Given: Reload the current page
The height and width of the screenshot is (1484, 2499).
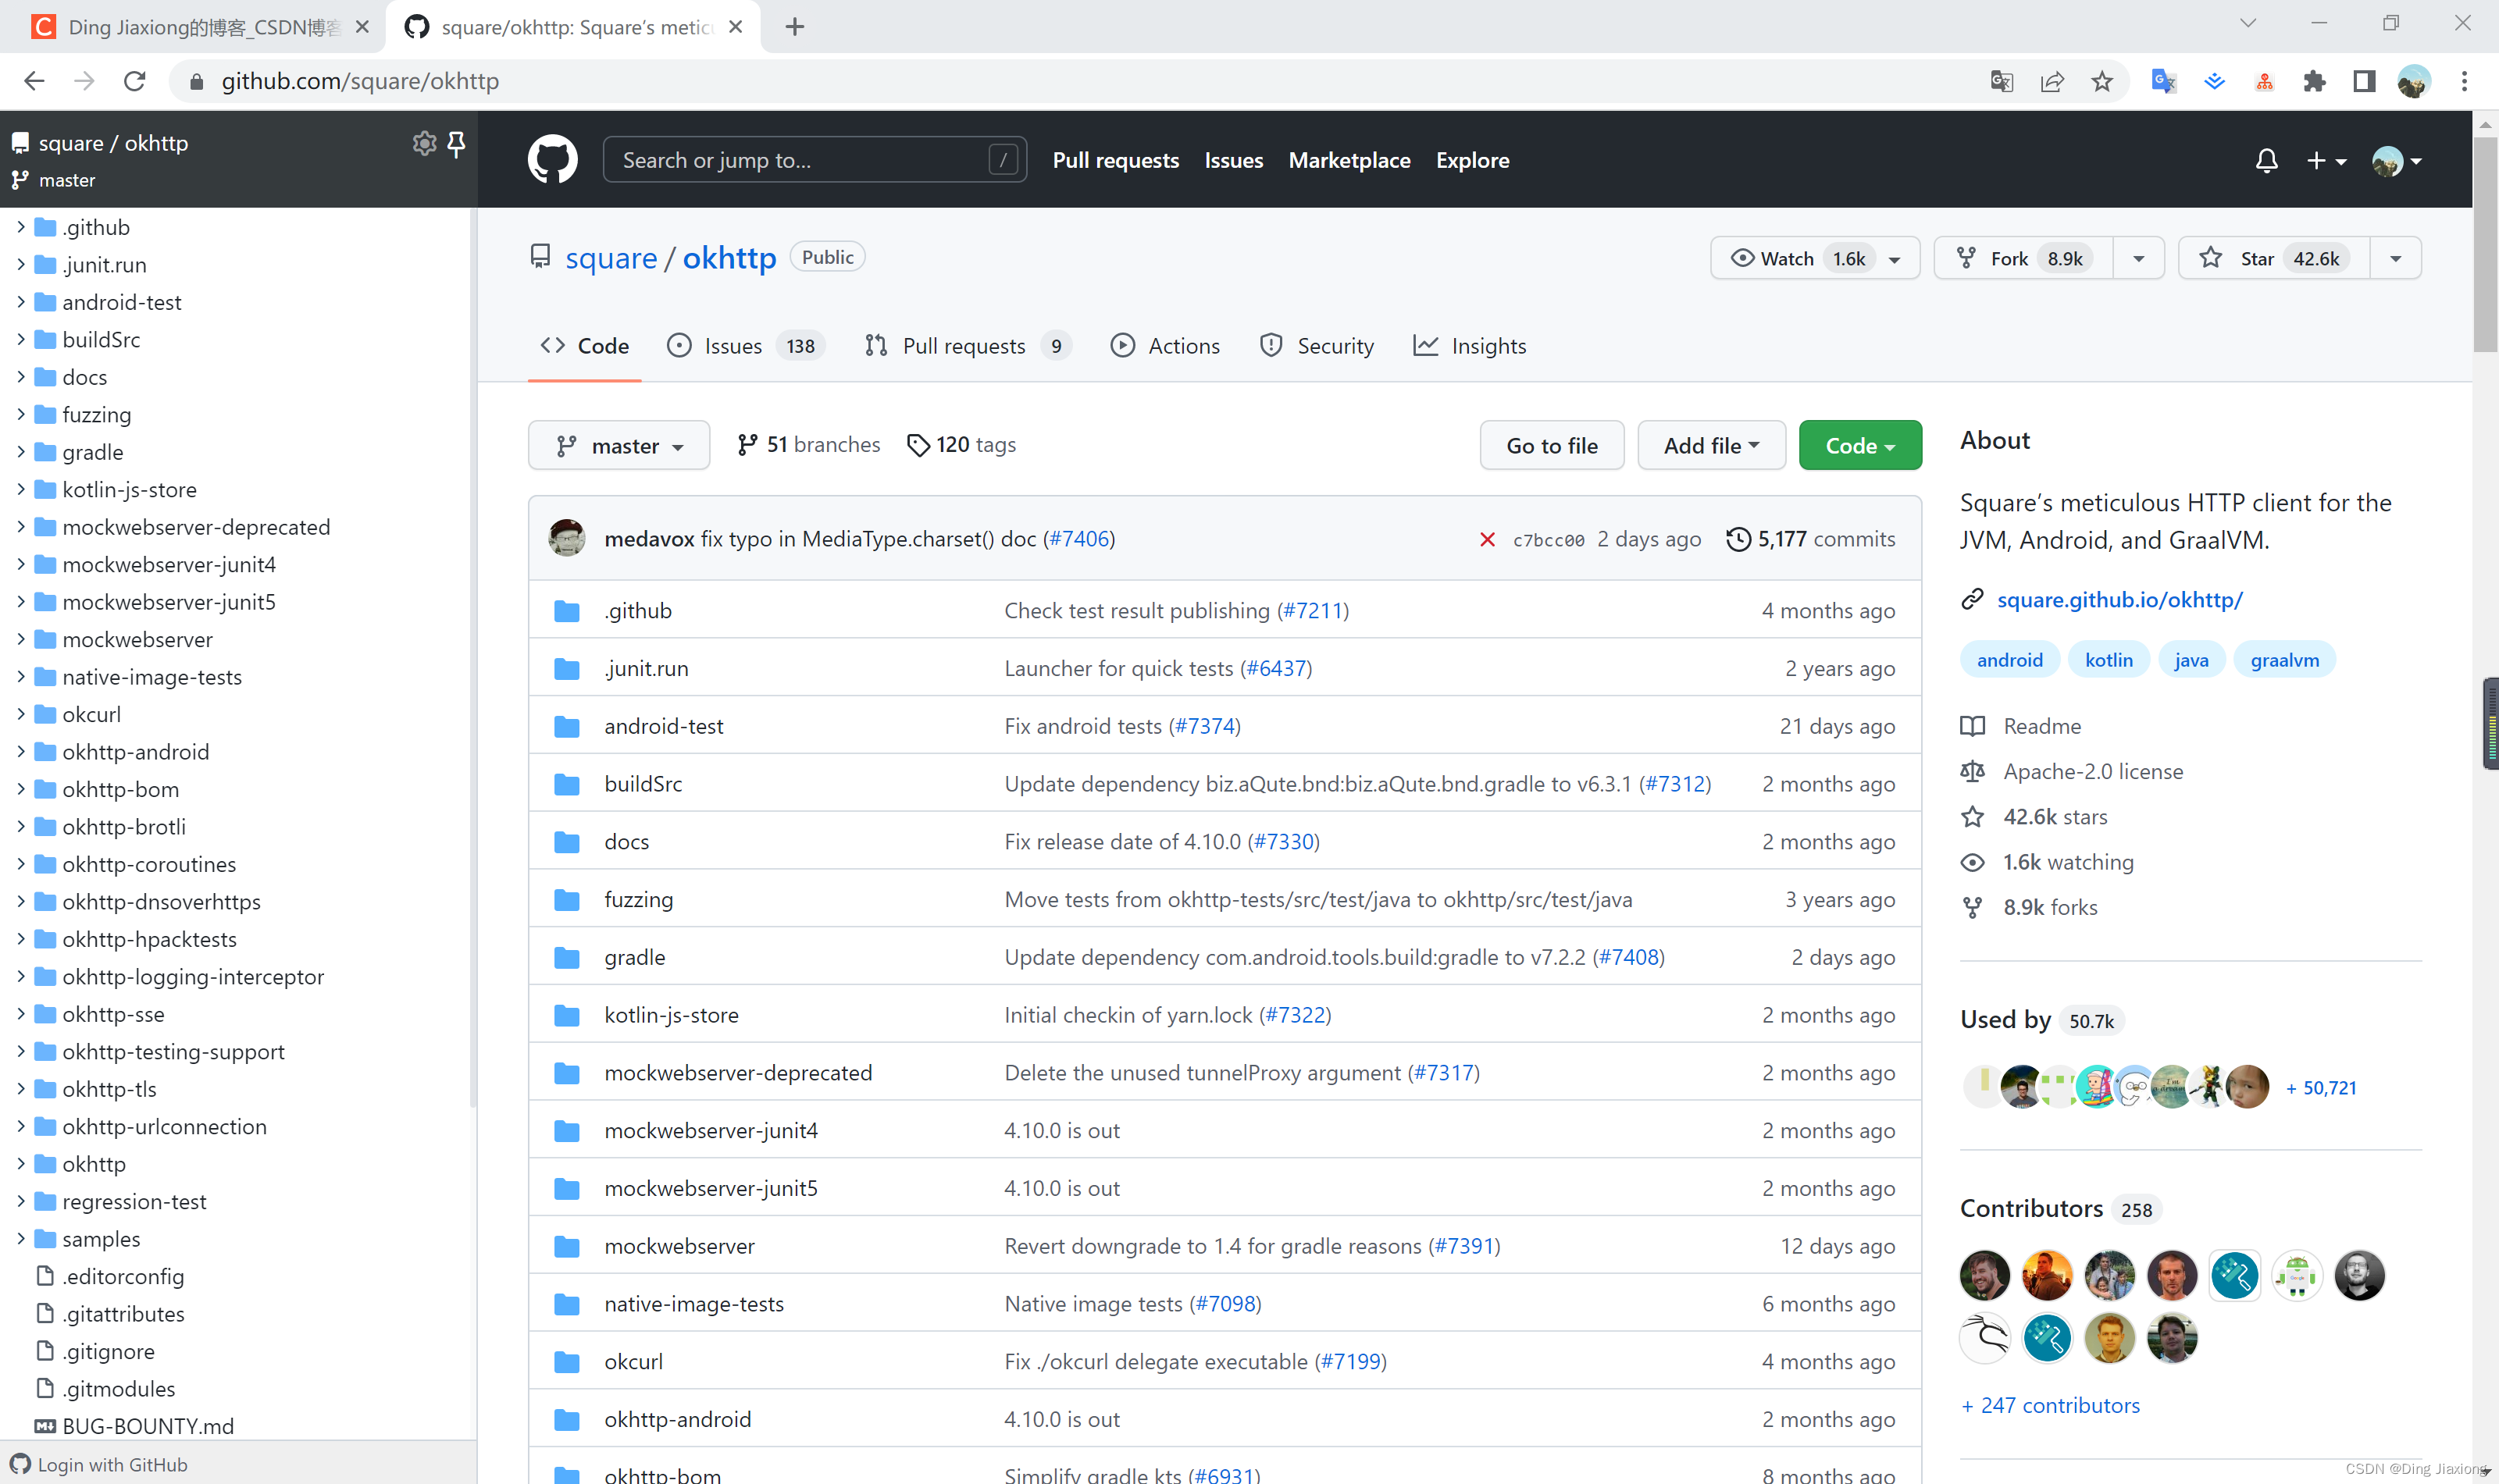Looking at the screenshot, I should tap(135, 81).
